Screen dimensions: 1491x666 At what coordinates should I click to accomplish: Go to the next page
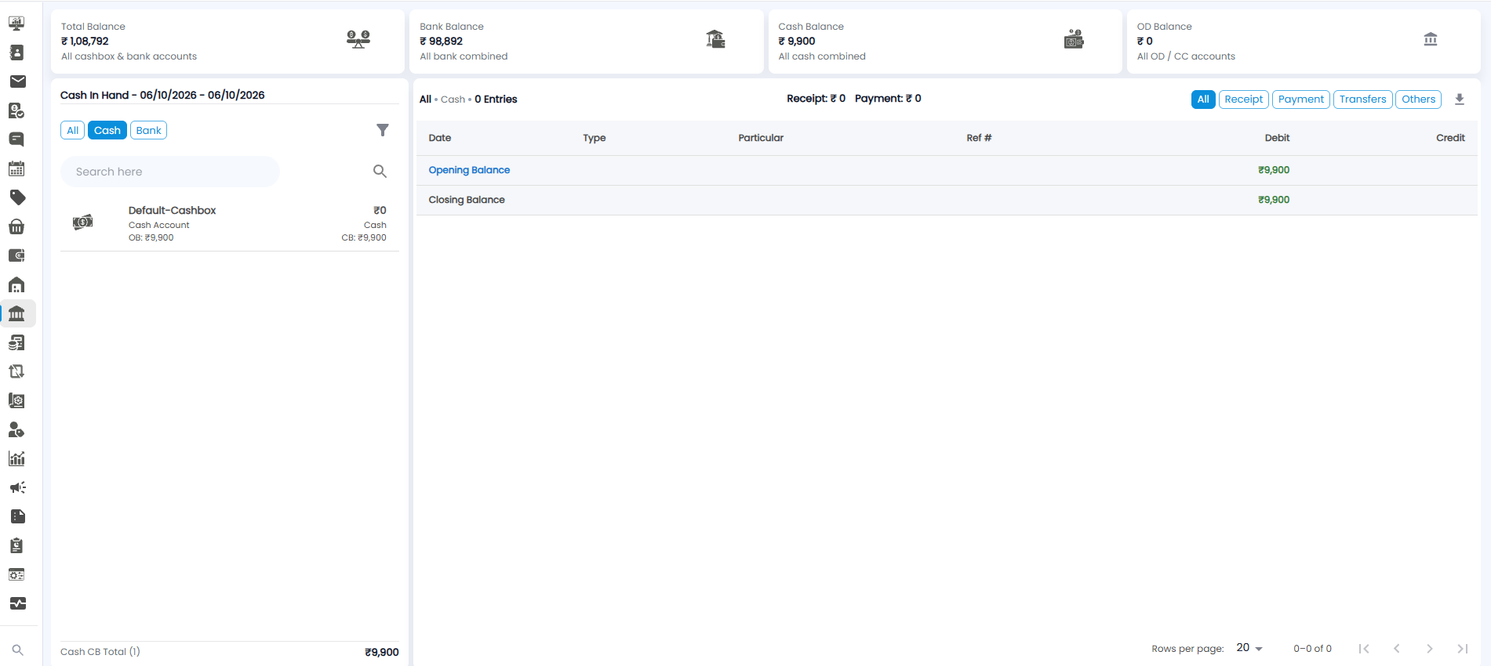1430,648
